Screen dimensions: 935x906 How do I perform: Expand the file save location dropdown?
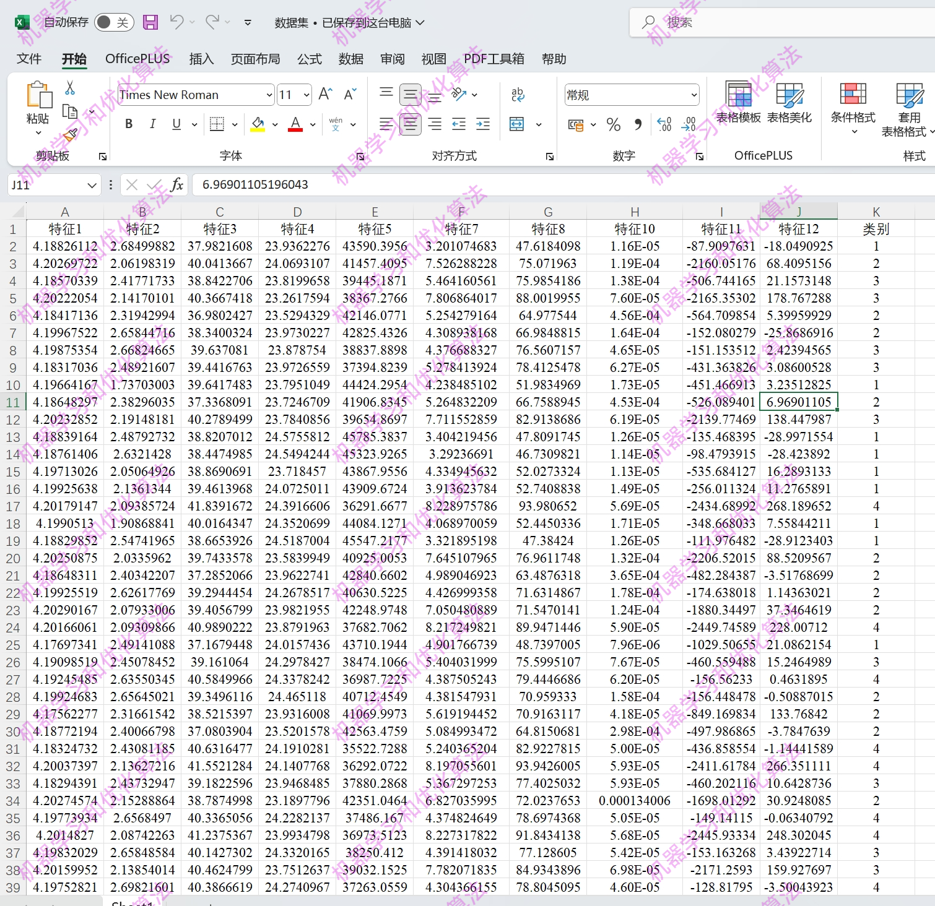tap(420, 23)
